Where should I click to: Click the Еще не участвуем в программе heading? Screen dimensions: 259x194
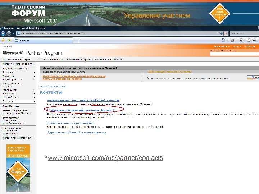coord(64,72)
